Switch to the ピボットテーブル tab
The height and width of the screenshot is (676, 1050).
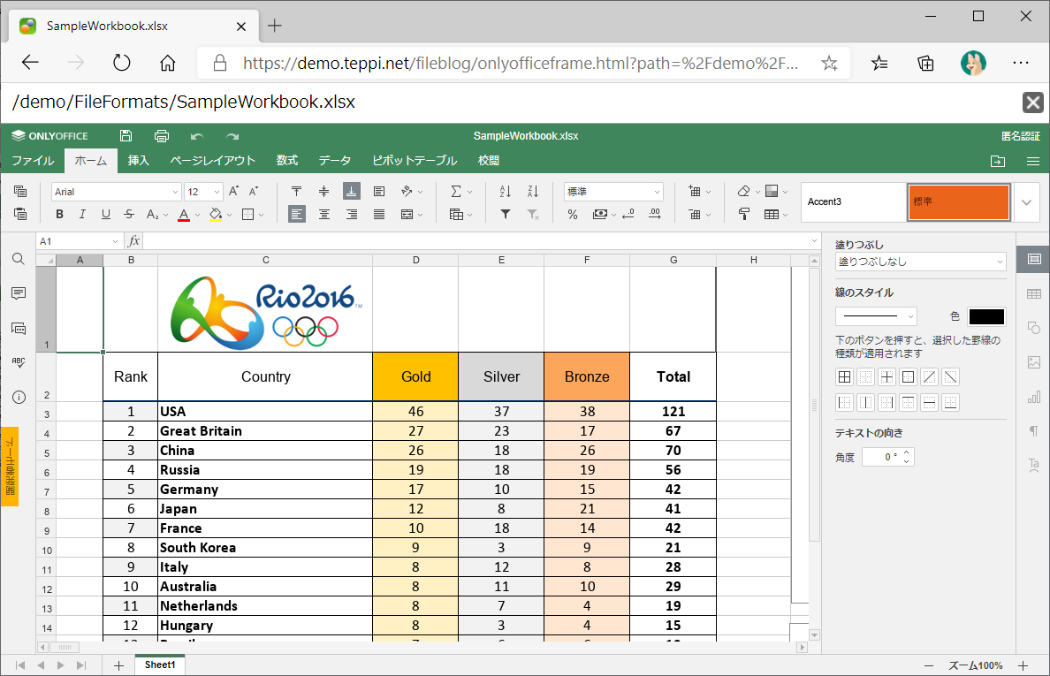click(415, 161)
